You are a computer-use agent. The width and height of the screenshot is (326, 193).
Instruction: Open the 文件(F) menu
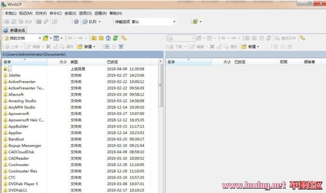(x=41, y=13)
